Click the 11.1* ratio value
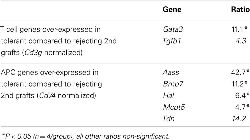 coord(240,29)
